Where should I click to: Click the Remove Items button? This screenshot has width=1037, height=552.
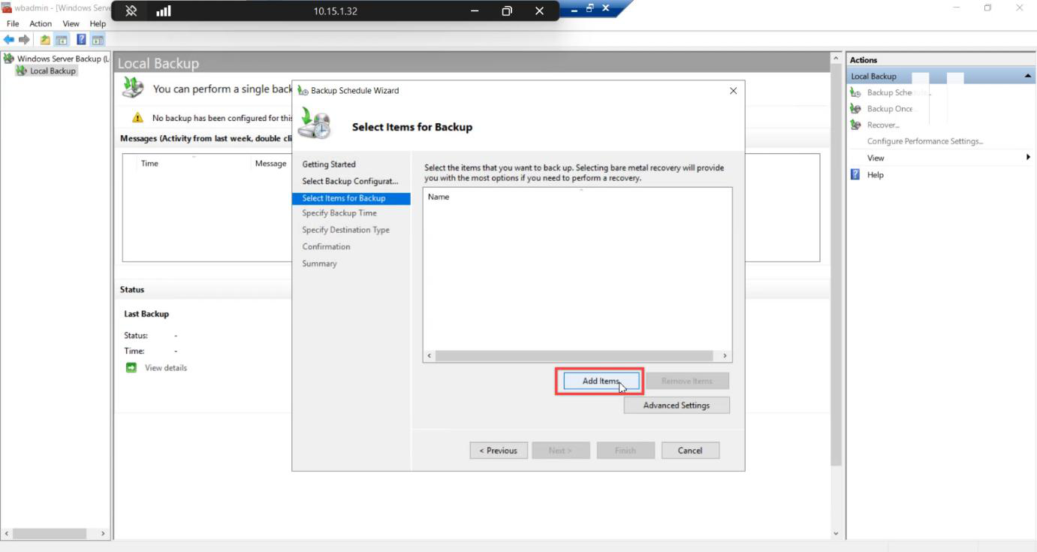point(687,381)
